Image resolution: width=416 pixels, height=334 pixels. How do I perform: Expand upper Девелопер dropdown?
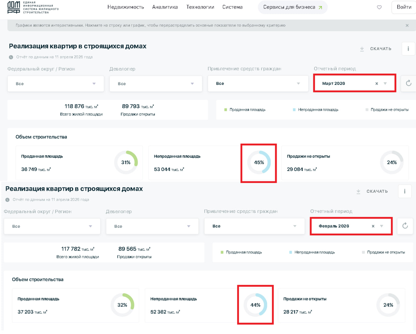156,84
